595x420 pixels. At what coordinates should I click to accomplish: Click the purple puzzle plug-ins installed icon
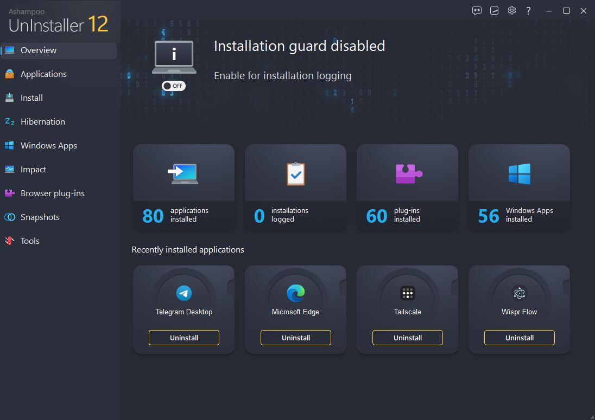[408, 174]
